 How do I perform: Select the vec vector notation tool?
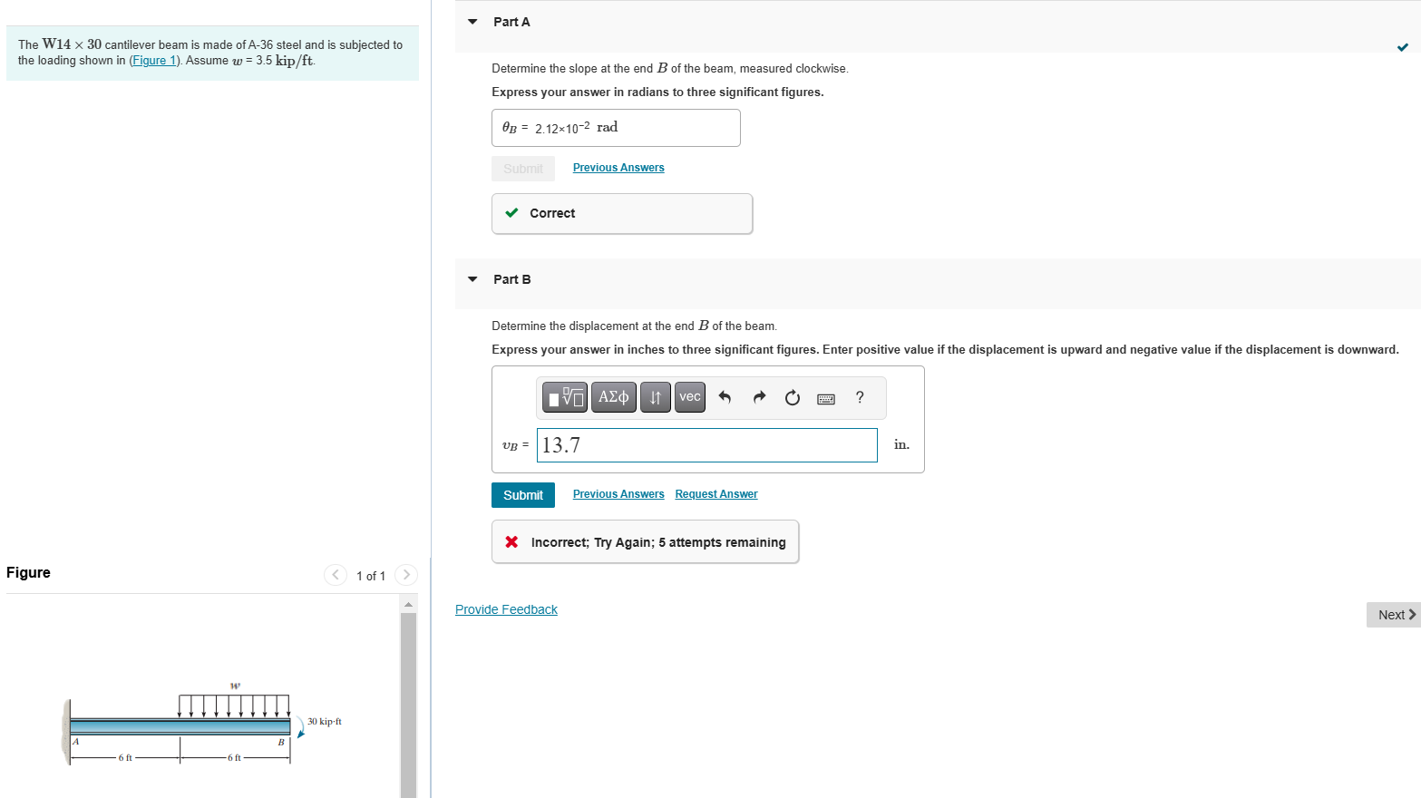click(690, 397)
